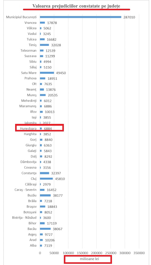Viewport: 151px width, 265px height.
Task: Click the milioane lei axis title
Action: coord(87,259)
